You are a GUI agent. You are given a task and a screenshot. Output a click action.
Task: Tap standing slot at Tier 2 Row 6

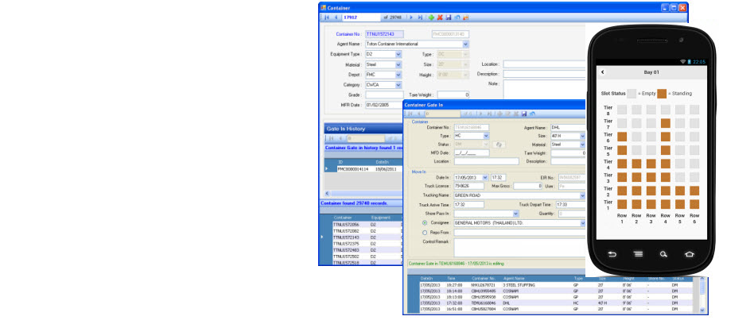point(694,191)
